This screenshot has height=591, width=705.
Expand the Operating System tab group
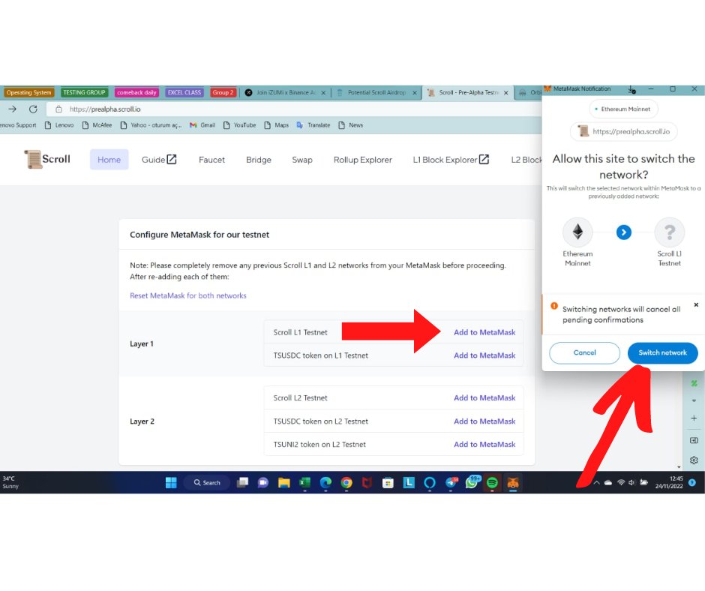click(x=28, y=92)
